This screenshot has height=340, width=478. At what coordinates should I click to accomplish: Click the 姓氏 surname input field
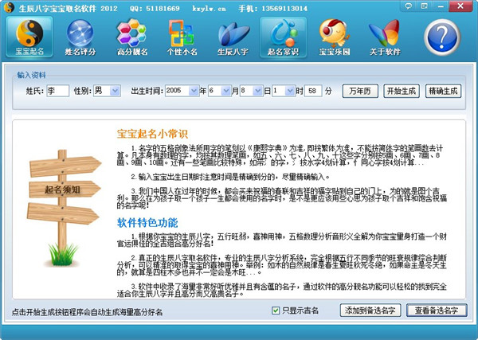pos(57,92)
